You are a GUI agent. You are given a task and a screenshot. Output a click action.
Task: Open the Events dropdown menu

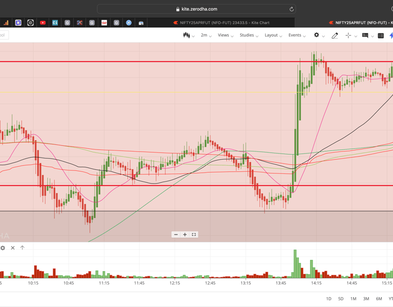297,35
